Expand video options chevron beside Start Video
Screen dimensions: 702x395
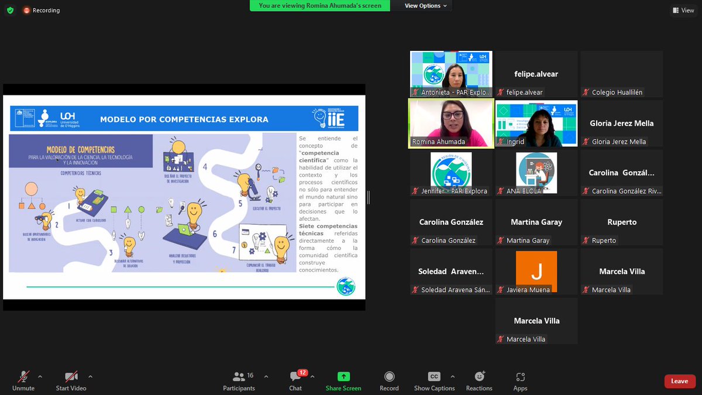(x=90, y=376)
